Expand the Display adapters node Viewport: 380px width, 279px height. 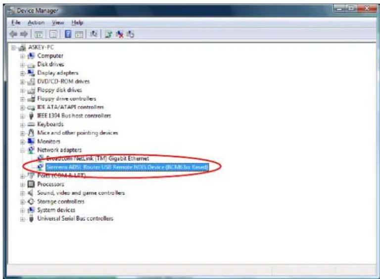[x=22, y=73]
